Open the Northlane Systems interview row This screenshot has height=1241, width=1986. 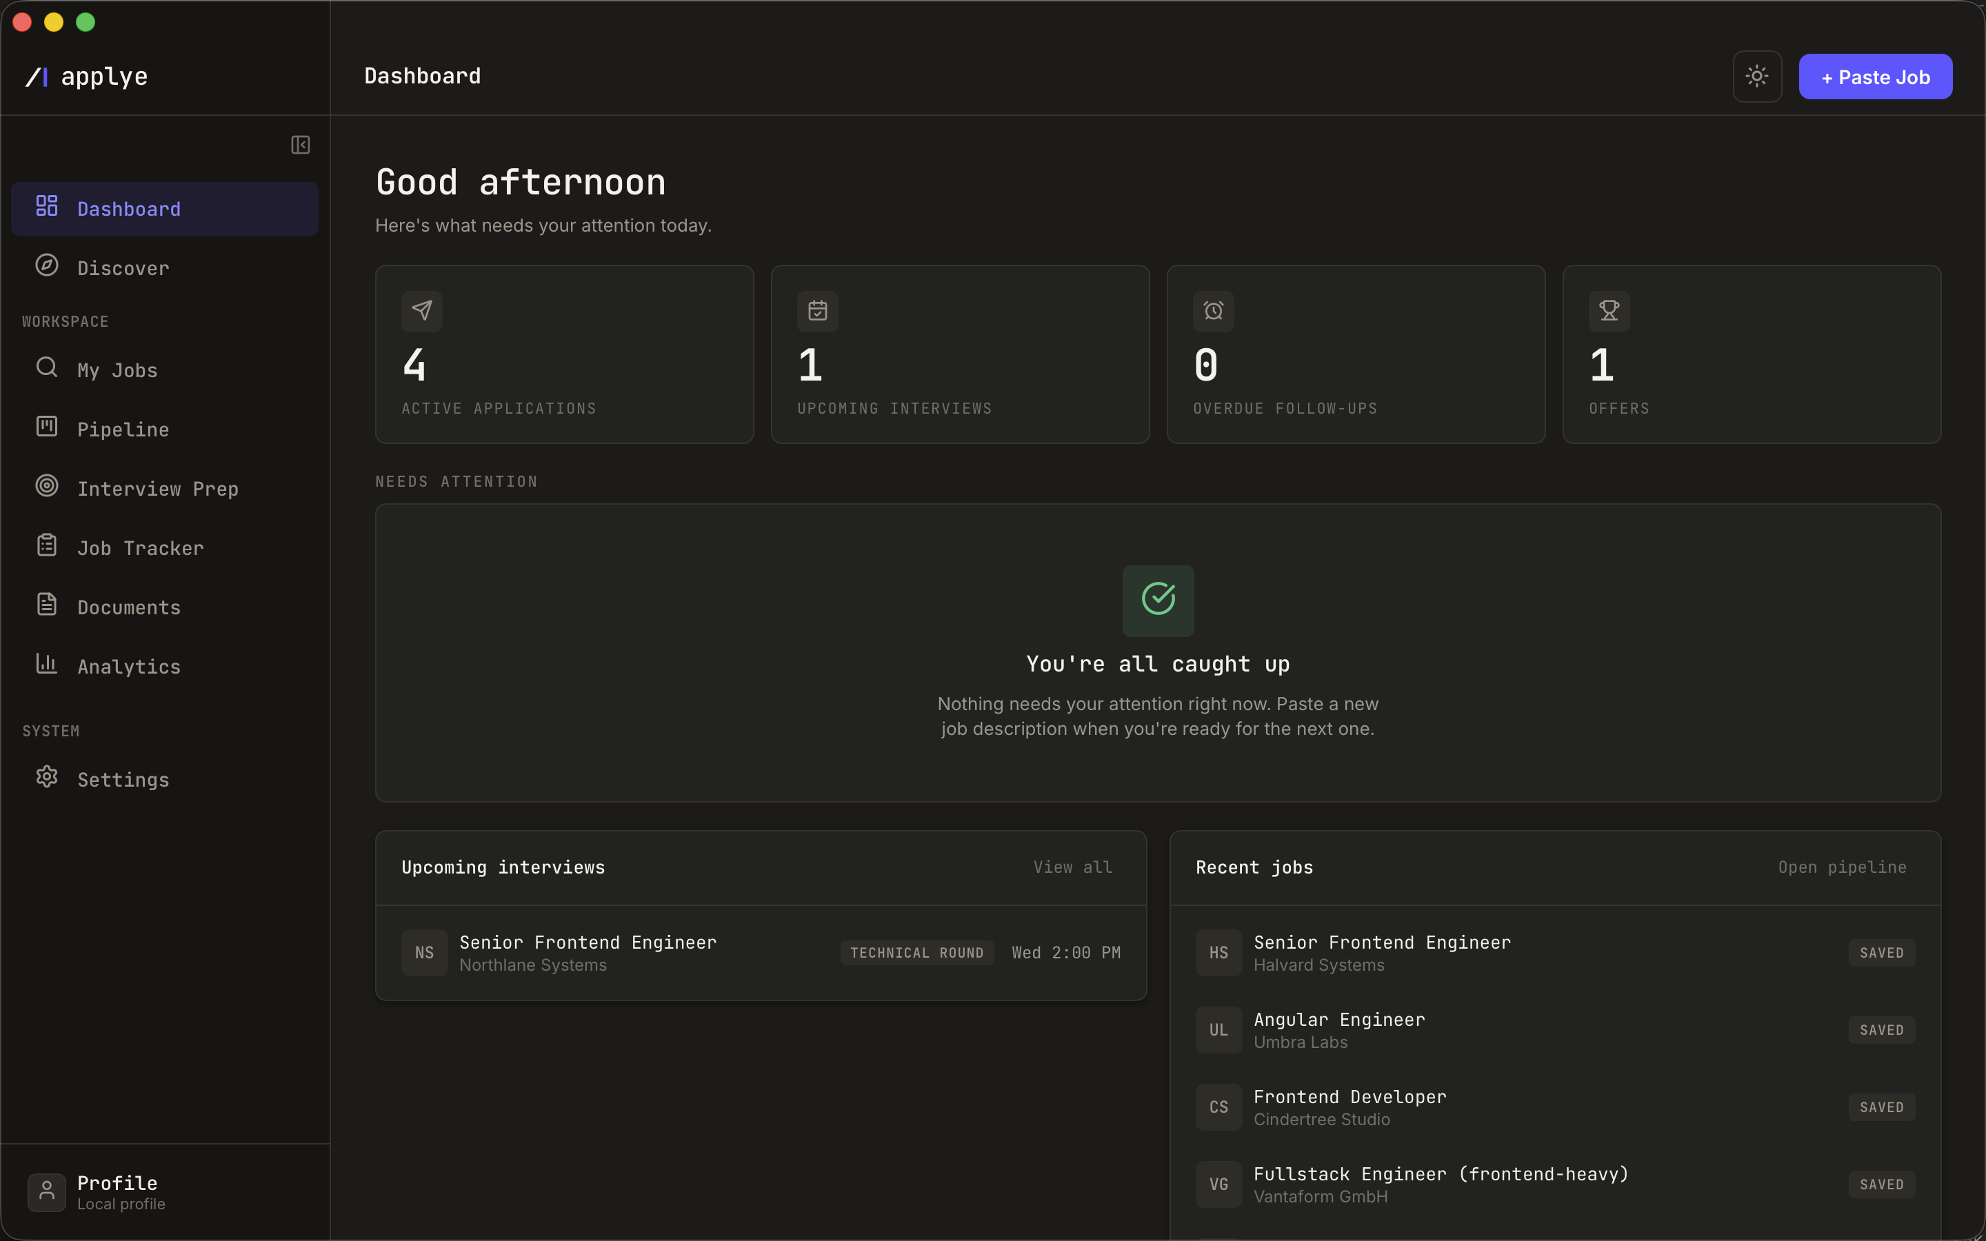click(761, 952)
